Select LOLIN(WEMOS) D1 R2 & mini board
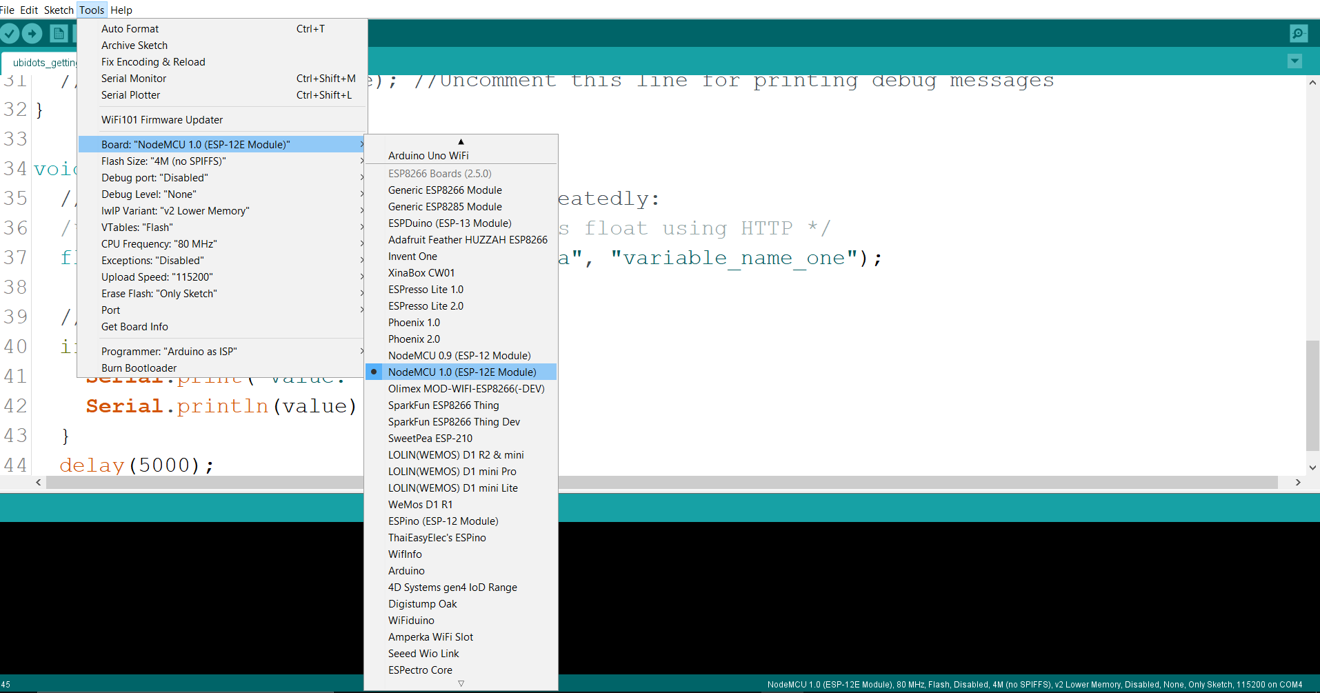 tap(461, 455)
